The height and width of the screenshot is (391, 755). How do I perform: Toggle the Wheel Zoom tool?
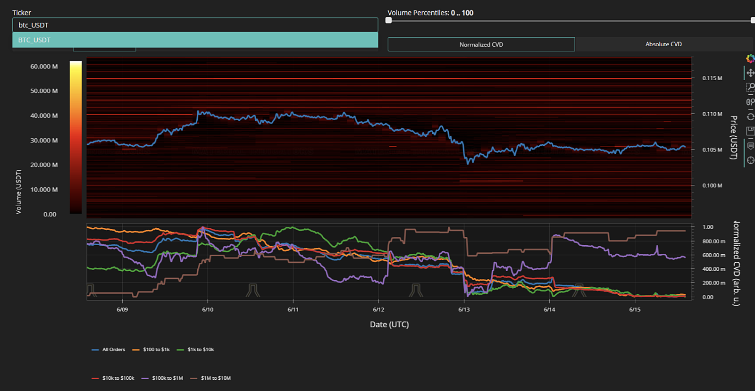point(750,102)
